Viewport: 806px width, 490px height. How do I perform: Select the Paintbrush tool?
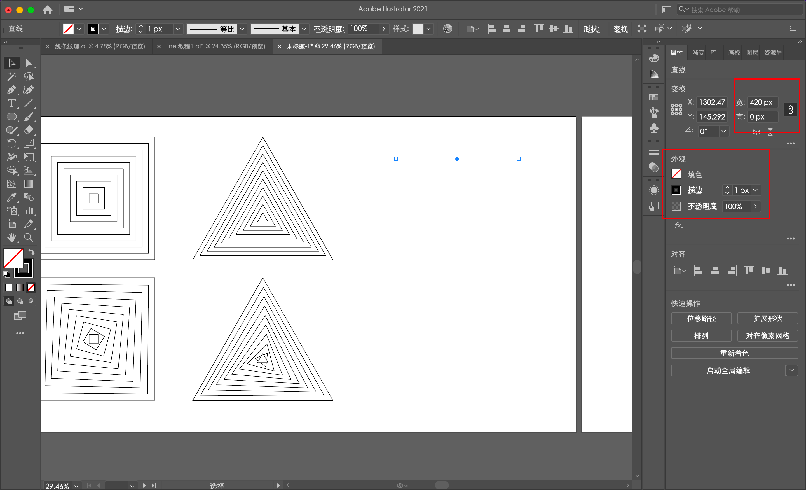pyautogui.click(x=29, y=116)
